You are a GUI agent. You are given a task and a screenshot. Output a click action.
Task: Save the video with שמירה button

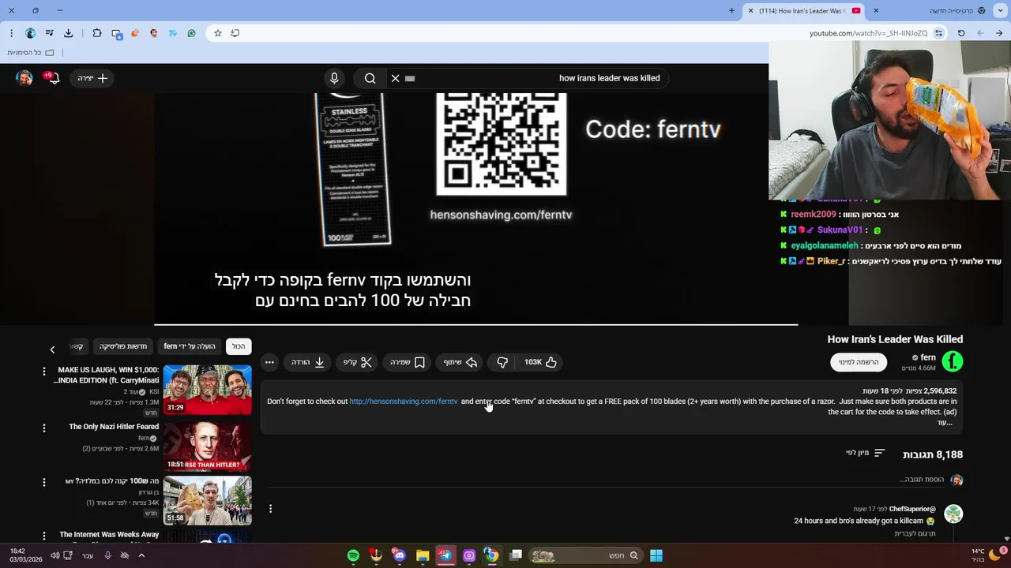pos(408,362)
